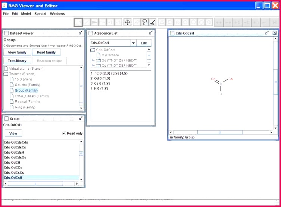Click the C (Carbon) document icon
Image resolution: width=281 pixels, height=207 pixels.
point(99,55)
